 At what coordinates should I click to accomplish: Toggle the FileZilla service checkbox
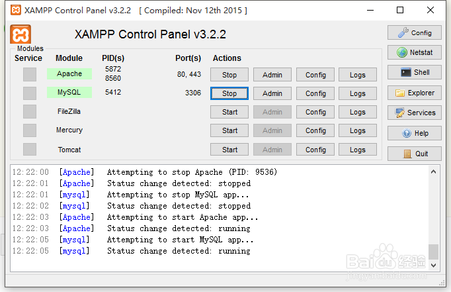pos(30,112)
